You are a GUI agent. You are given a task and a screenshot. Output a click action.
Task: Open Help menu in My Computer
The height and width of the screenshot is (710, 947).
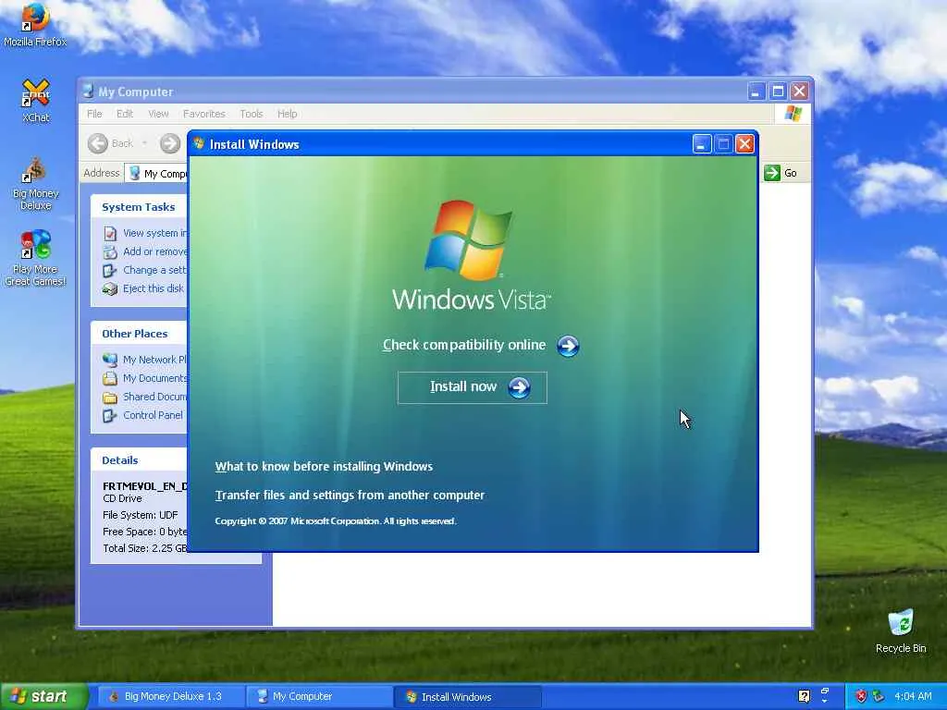[287, 114]
